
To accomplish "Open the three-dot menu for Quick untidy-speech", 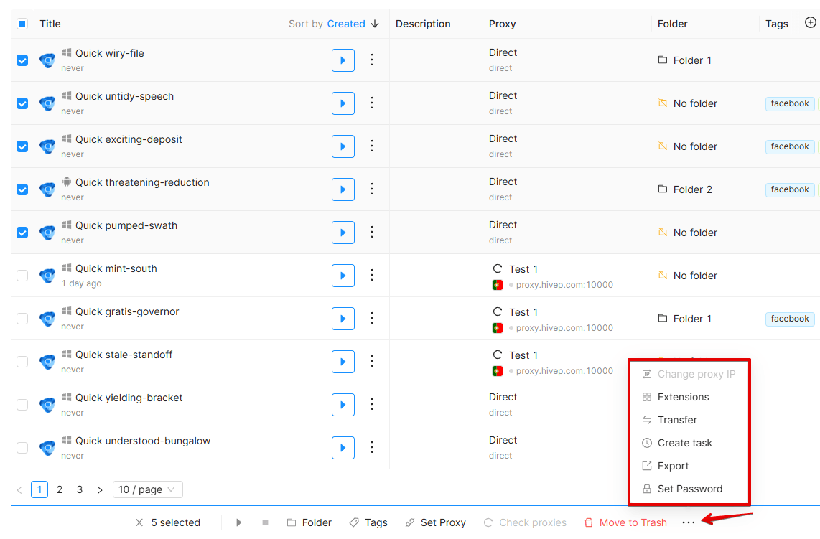I will tap(372, 103).
